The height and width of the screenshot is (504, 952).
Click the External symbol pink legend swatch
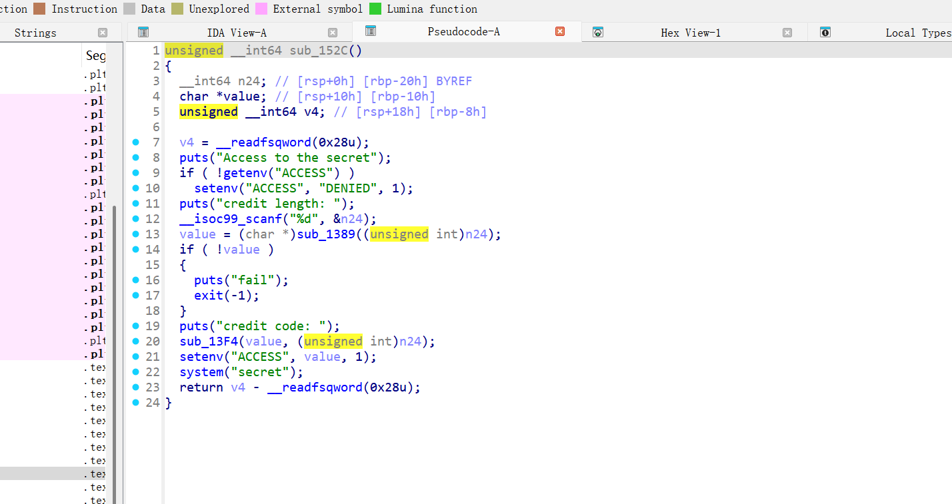[261, 9]
